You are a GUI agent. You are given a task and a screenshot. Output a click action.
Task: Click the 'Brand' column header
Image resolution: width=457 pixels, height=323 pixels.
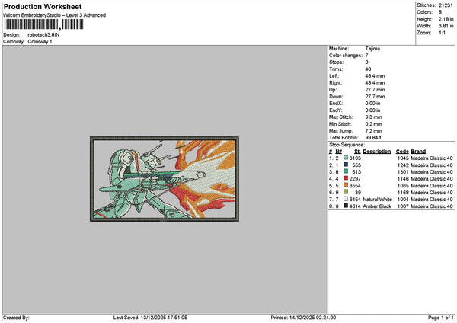418,152
